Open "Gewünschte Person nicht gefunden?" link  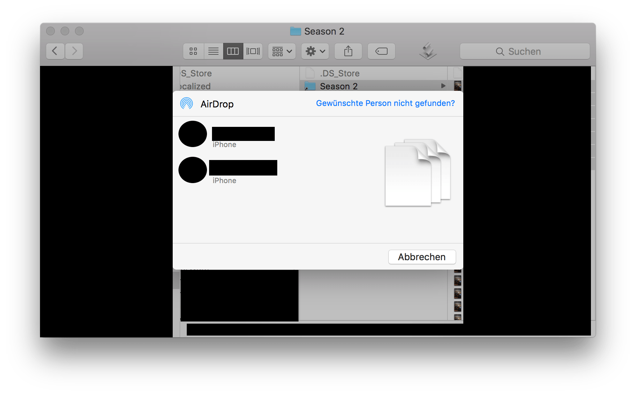point(385,103)
